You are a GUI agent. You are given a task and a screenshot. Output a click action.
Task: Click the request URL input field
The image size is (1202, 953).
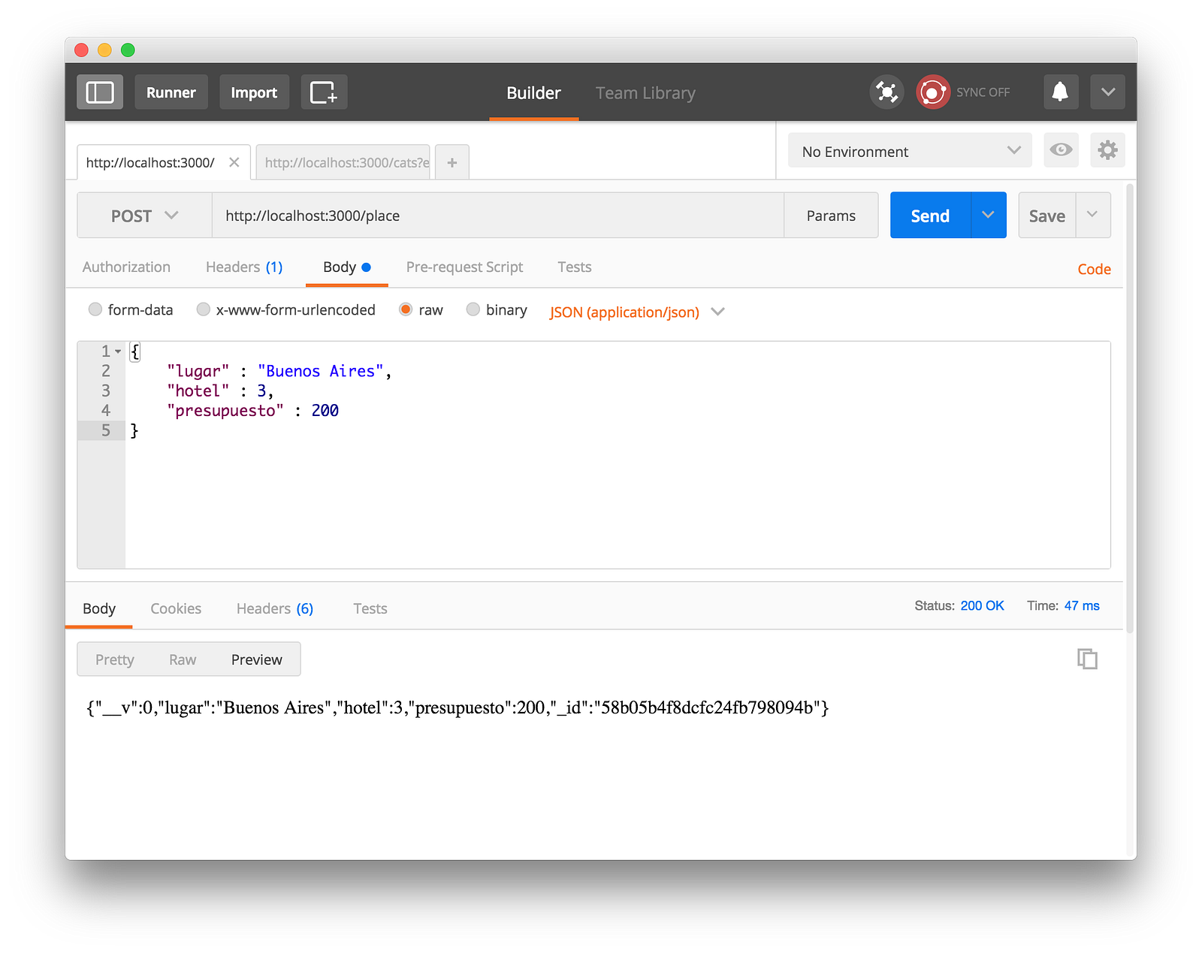497,216
